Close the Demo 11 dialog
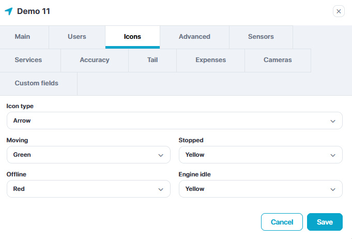The image size is (352, 239). (339, 11)
